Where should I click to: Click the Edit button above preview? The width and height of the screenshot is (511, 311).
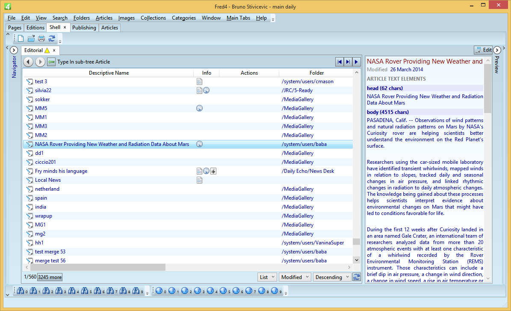click(483, 50)
